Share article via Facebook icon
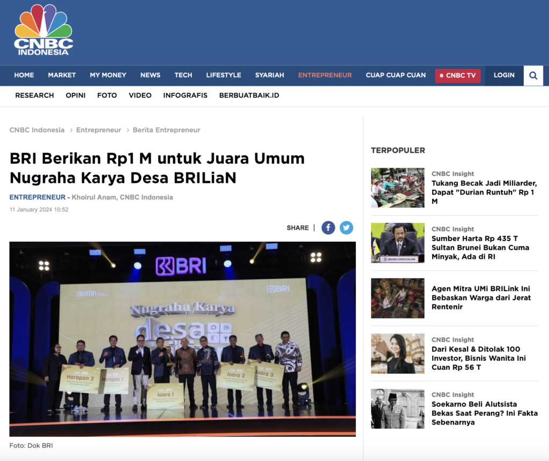Image resolution: width=549 pixels, height=461 pixels. (x=328, y=228)
